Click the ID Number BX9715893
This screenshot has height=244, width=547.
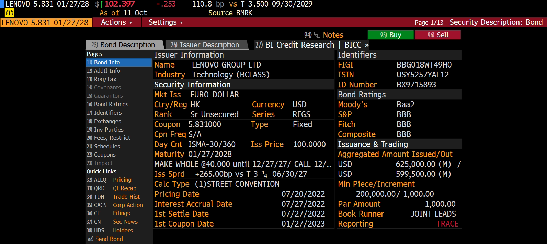416,85
